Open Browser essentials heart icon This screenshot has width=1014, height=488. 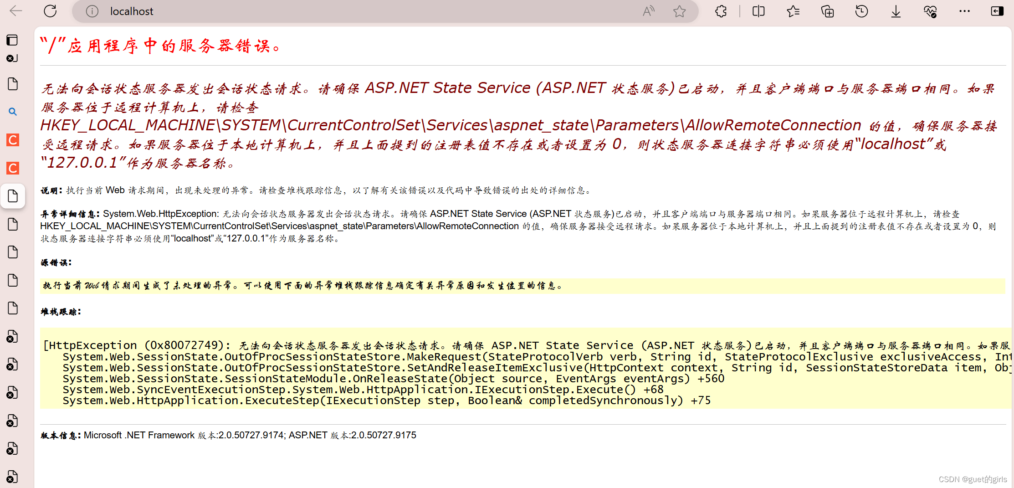pos(930,11)
